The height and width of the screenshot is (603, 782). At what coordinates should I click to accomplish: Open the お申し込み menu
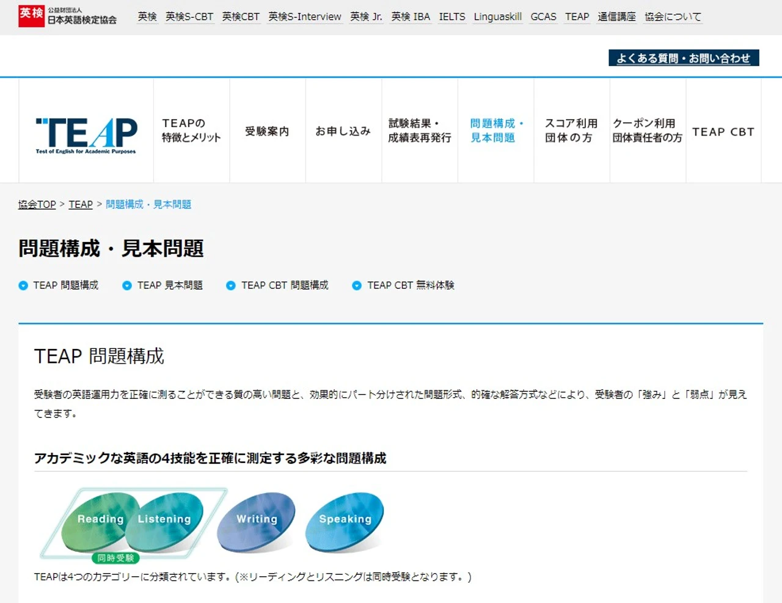tap(343, 131)
